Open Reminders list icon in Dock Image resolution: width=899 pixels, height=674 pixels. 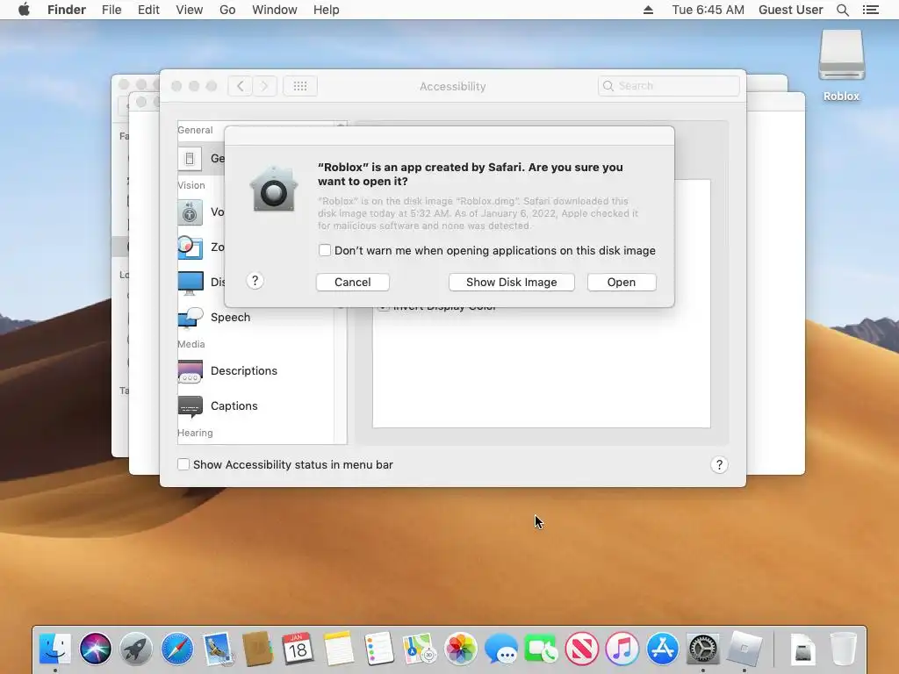click(379, 649)
